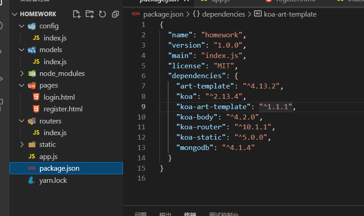Viewport: 364px width, 216px height.
Task: Select the static folder icon
Action: [x=32, y=145]
